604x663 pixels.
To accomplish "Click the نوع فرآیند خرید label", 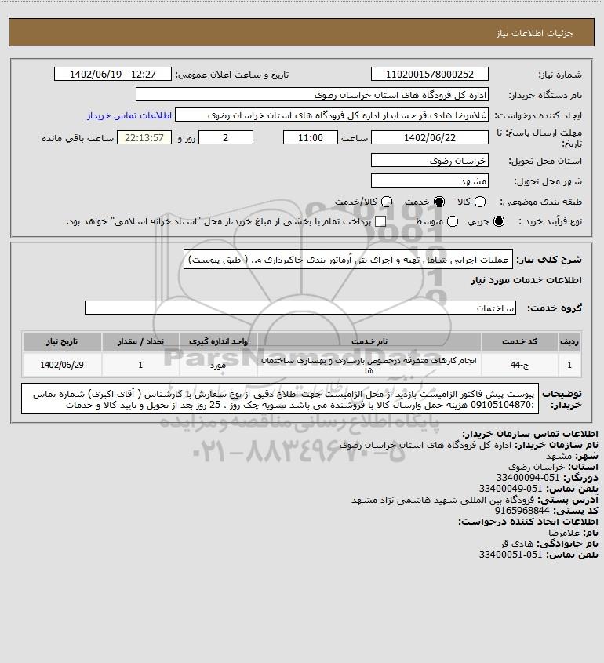I will pos(551,221).
